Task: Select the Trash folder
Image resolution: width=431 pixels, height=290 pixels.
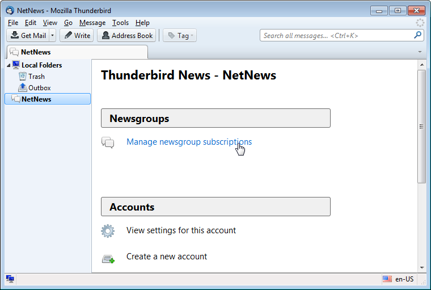Action: point(36,77)
